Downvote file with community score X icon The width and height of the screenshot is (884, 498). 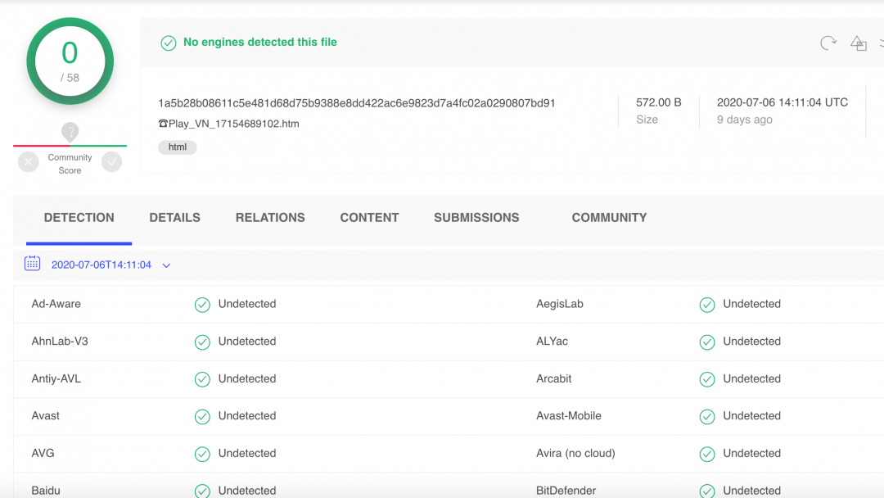(29, 163)
